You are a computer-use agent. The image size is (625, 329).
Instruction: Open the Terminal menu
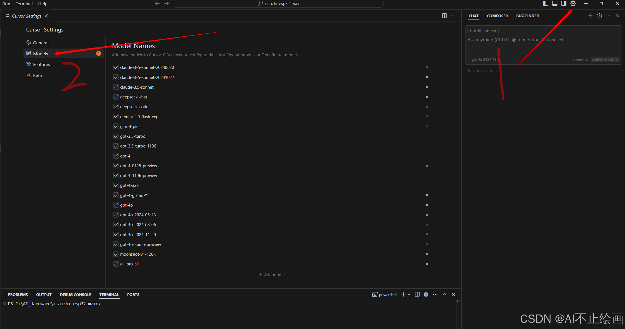[24, 4]
